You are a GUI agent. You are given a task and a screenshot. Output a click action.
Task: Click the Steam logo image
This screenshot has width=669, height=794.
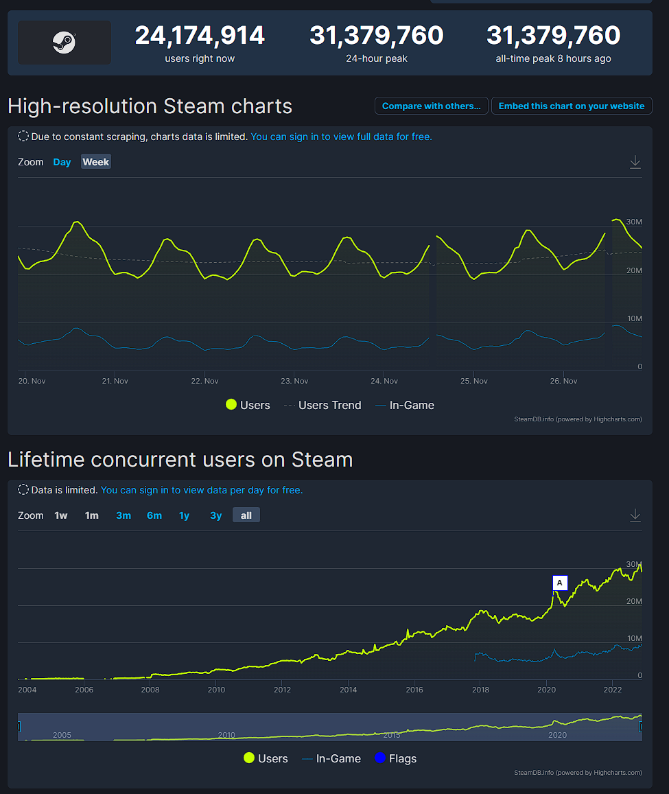coord(64,43)
